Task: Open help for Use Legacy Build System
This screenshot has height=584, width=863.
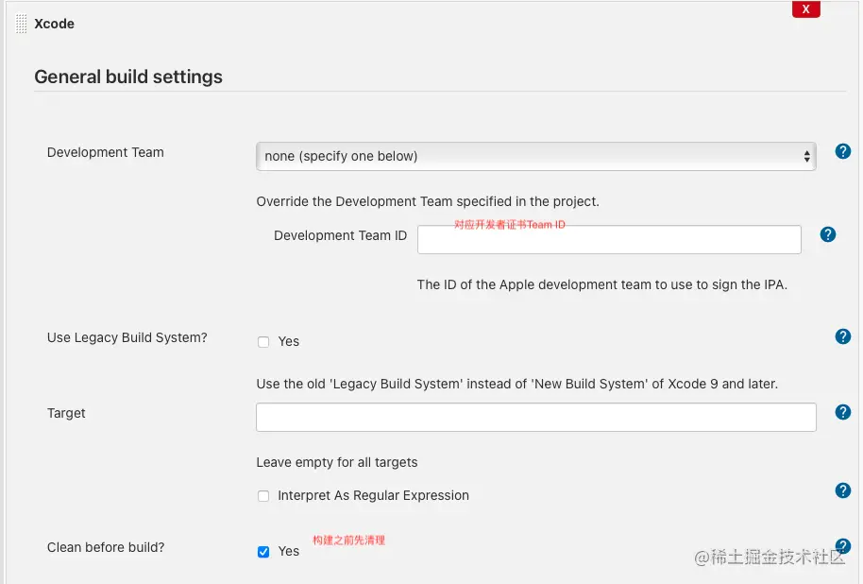Action: (843, 336)
